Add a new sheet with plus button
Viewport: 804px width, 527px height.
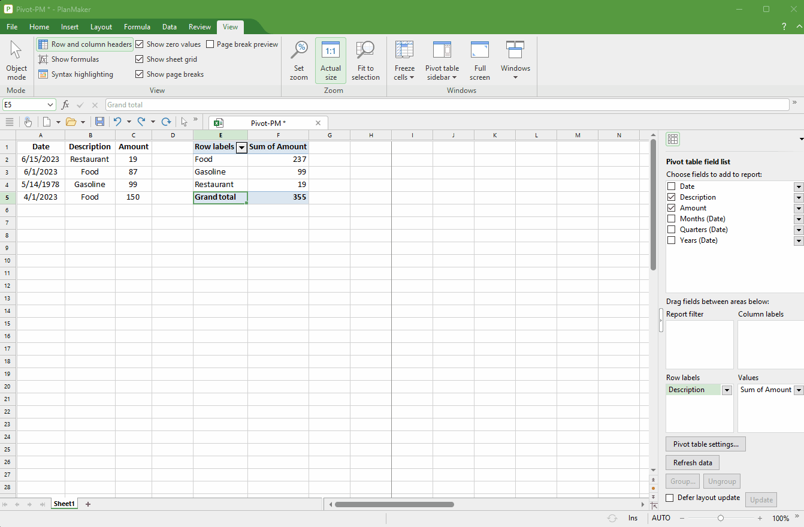pyautogui.click(x=88, y=504)
